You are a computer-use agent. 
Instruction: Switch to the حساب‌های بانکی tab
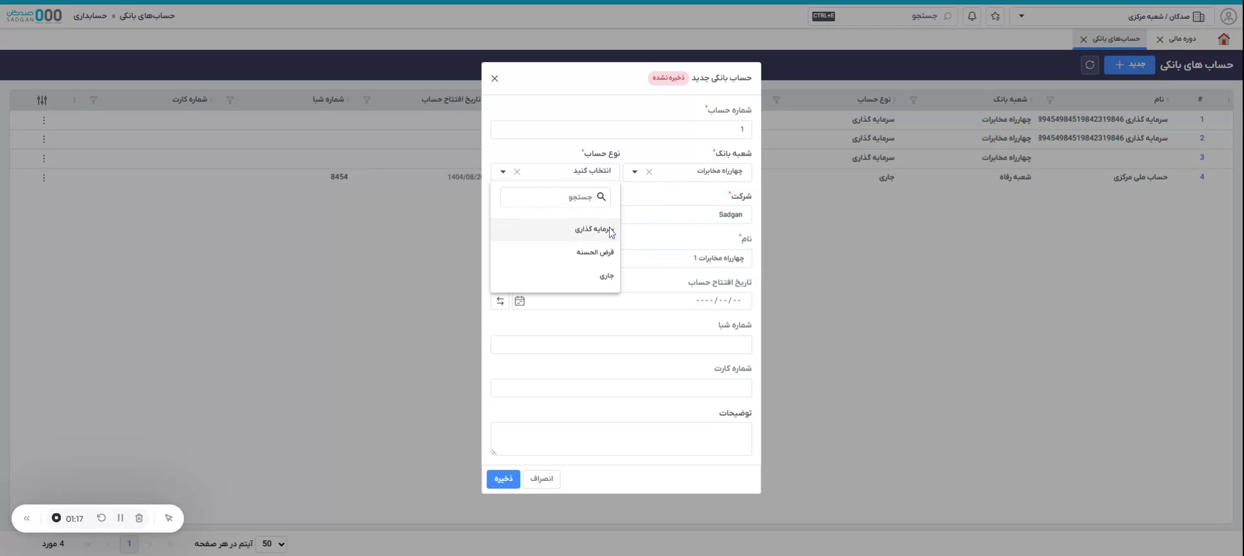[x=1116, y=39]
